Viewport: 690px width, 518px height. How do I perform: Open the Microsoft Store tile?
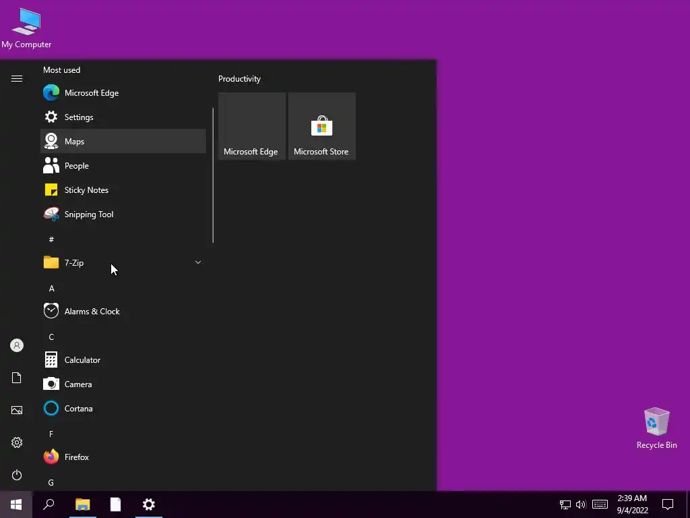tap(321, 126)
